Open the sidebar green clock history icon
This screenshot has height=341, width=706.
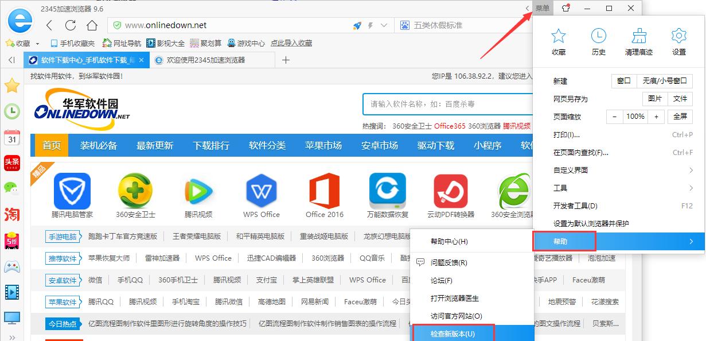pyautogui.click(x=12, y=111)
